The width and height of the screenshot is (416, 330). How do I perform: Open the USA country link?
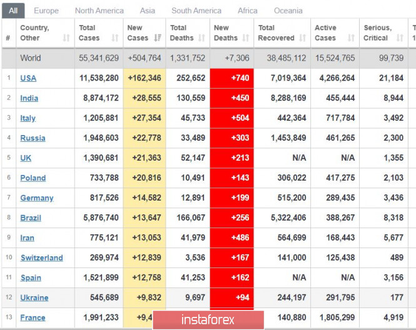click(28, 78)
